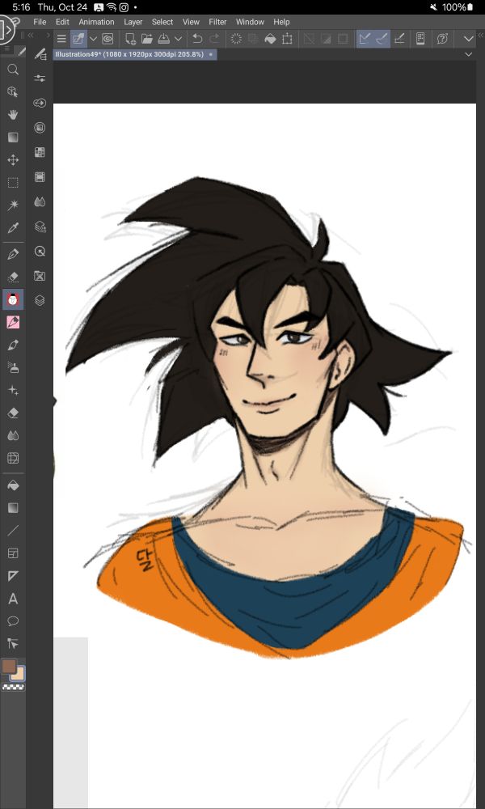Open the Navigator circle-arrow palette

40,252
